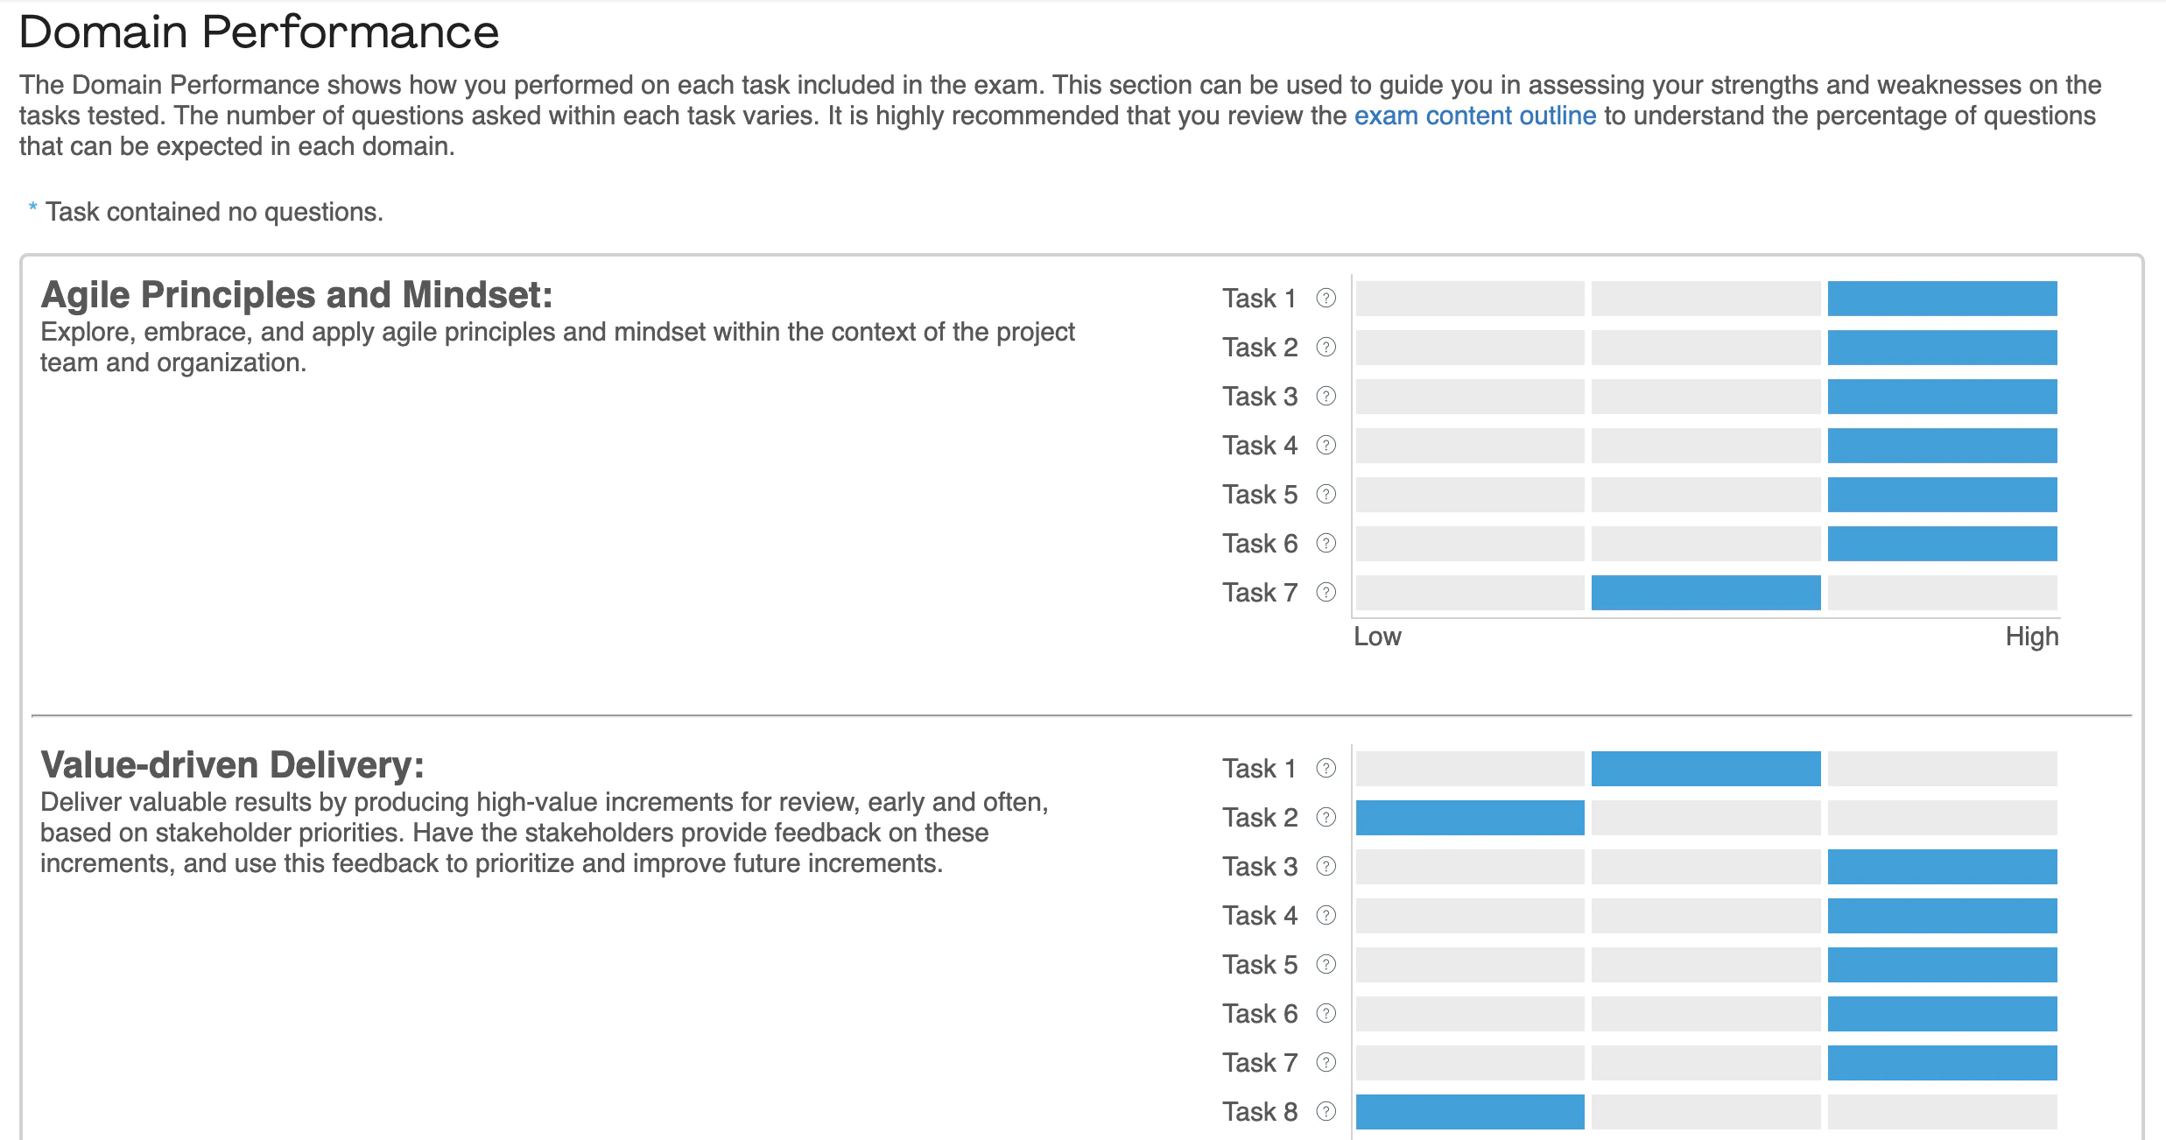Screen dimensions: 2166x1140
Task: Click help icon for Value-driven Delivery Task 8
Action: click(1326, 1112)
